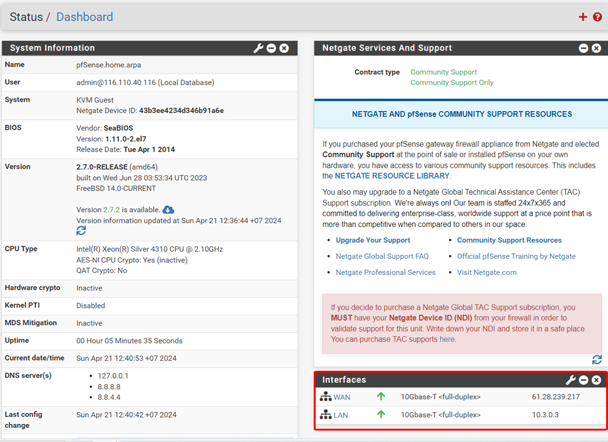608x442 pixels.
Task: Collapse the Interfaces panel
Action: click(584, 380)
